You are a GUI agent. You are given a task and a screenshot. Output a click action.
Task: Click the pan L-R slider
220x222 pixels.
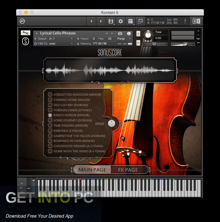pyautogui.click(x=155, y=44)
